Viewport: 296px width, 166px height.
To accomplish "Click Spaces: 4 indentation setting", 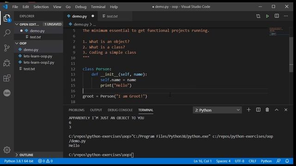I will pos(223,161).
